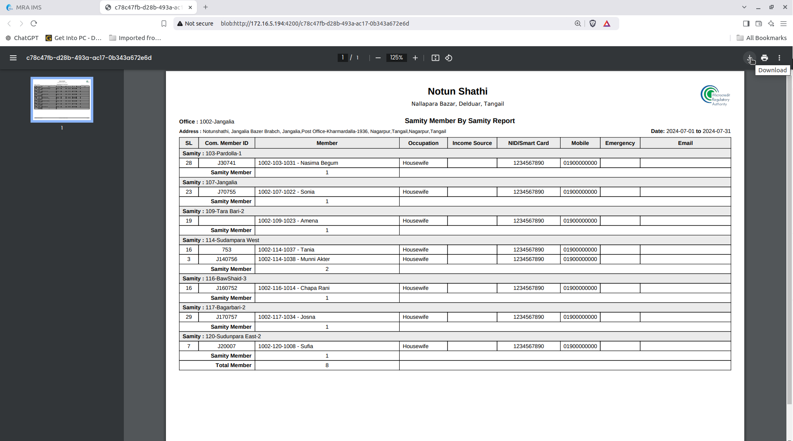Screen dimensions: 793x441
Task: Open Brave Shields panel
Action: (593, 24)
